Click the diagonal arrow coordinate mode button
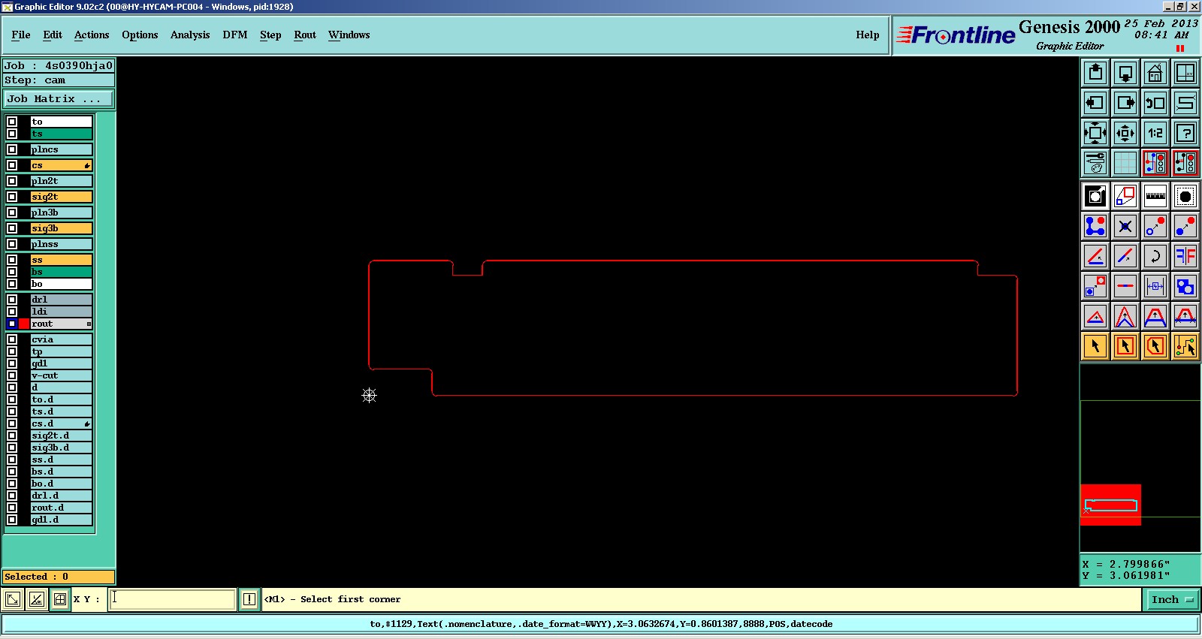 13,599
